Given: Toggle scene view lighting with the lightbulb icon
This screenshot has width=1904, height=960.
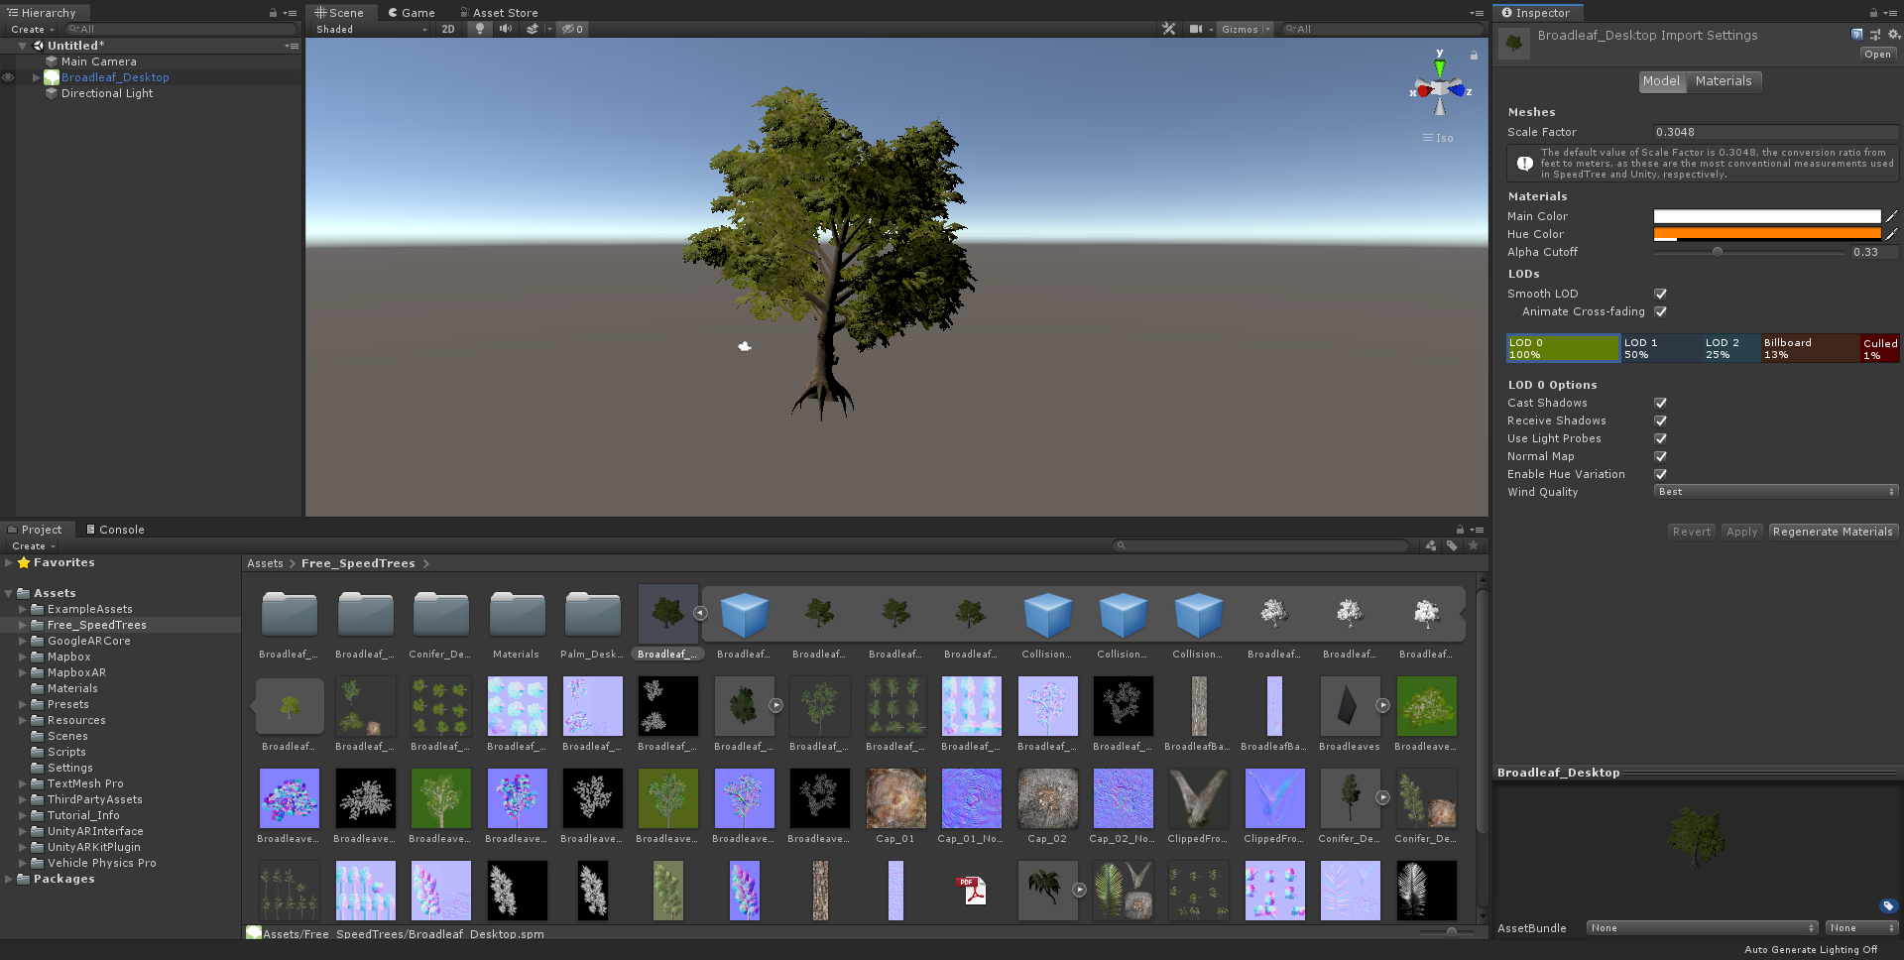Looking at the screenshot, I should pos(480,29).
